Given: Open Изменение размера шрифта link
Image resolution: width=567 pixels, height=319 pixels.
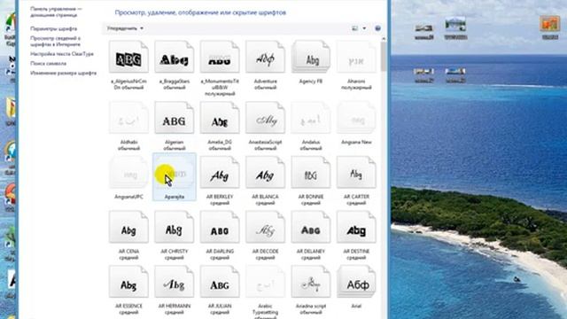Looking at the screenshot, I should point(63,73).
